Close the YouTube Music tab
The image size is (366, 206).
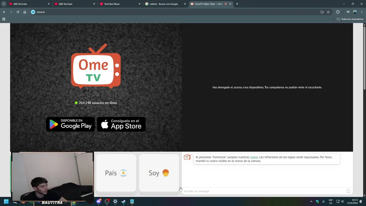(x=140, y=4)
